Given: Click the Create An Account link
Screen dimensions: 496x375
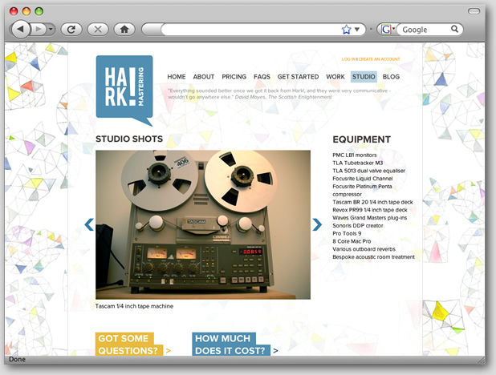Looking at the screenshot, I should [379, 59].
